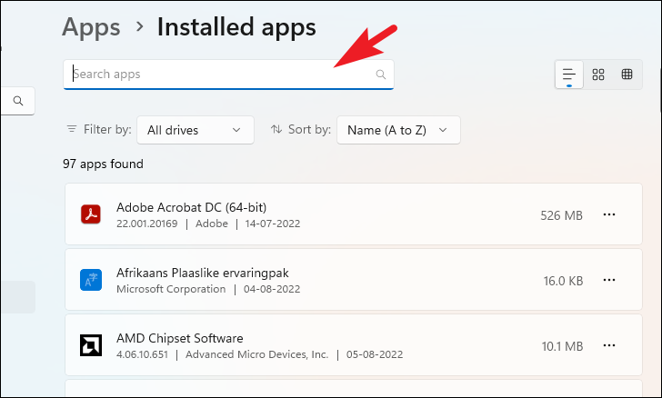Click the Installed apps heading

236,27
